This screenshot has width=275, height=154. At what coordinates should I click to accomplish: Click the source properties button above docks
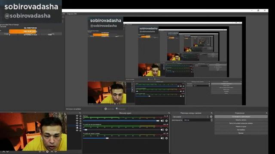click(109, 109)
